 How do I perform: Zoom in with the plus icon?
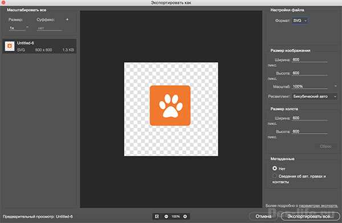[185, 217]
